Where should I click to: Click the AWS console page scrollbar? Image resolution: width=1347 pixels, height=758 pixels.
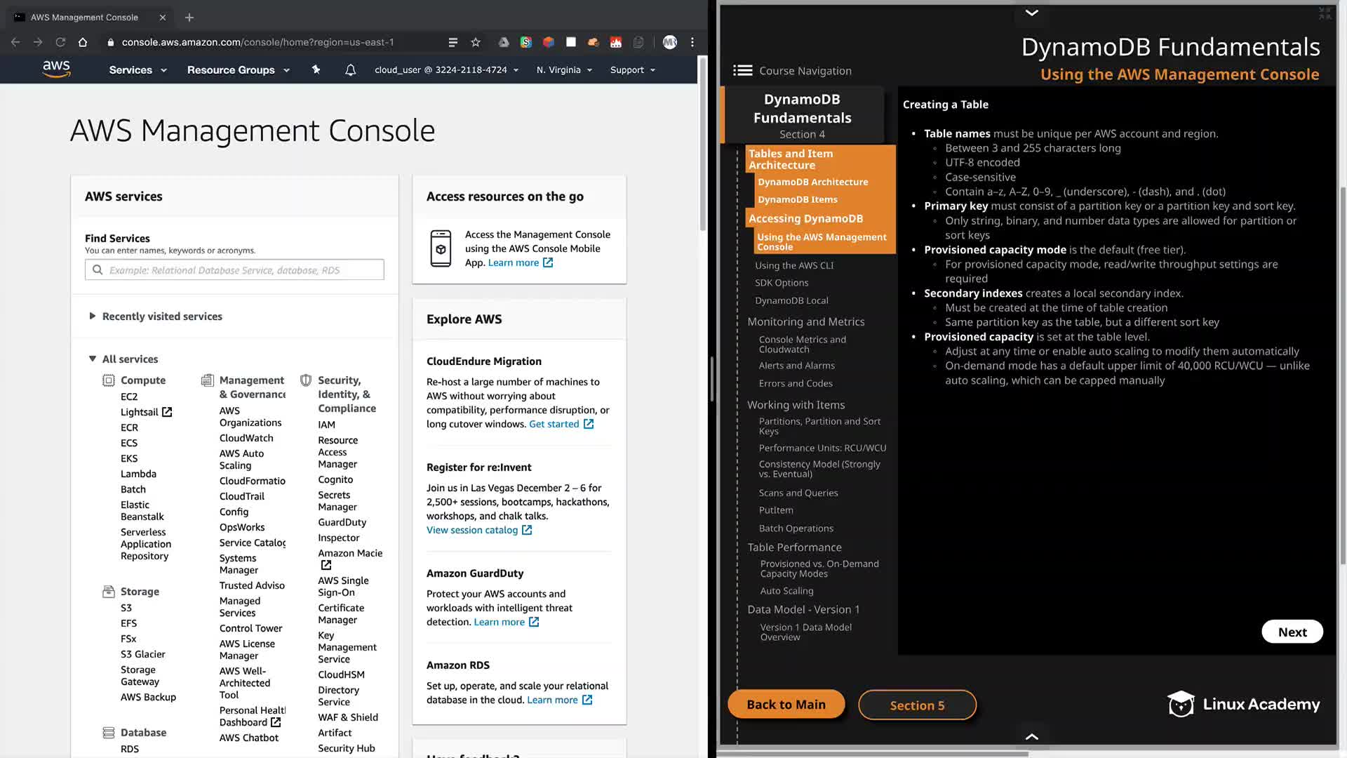(702, 144)
